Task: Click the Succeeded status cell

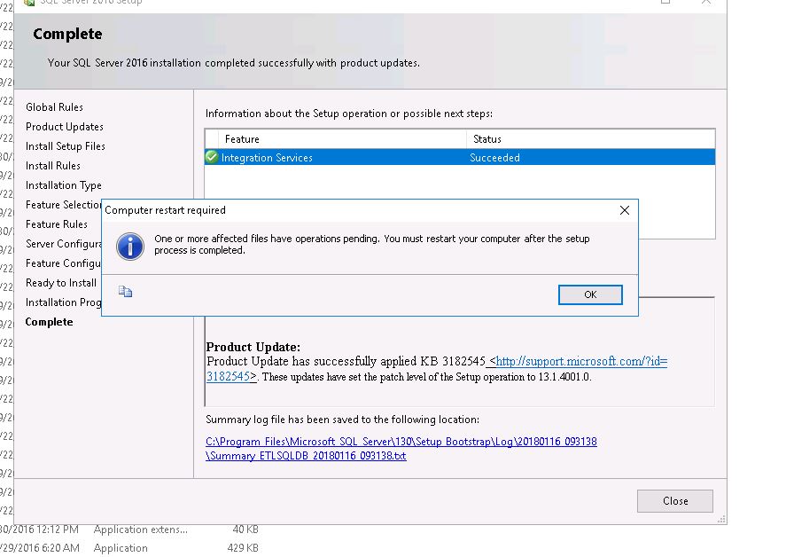Action: point(494,158)
